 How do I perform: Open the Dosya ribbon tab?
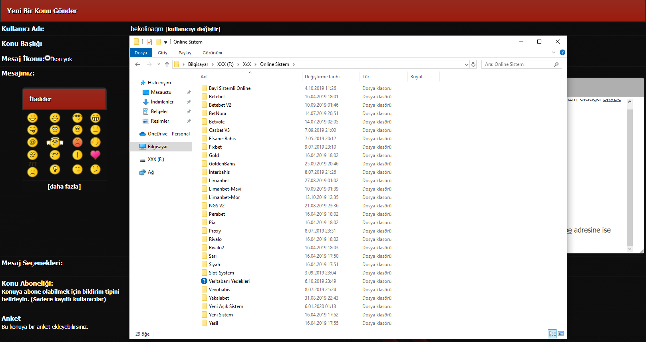coord(141,53)
